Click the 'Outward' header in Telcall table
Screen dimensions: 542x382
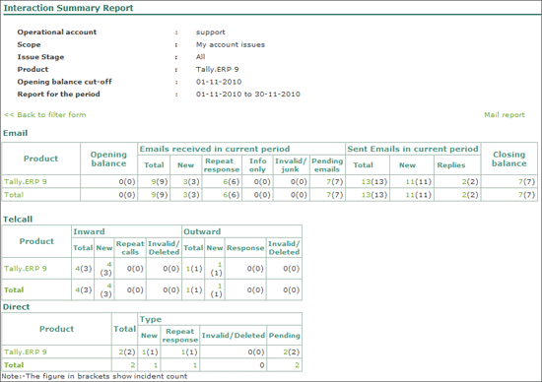(202, 231)
